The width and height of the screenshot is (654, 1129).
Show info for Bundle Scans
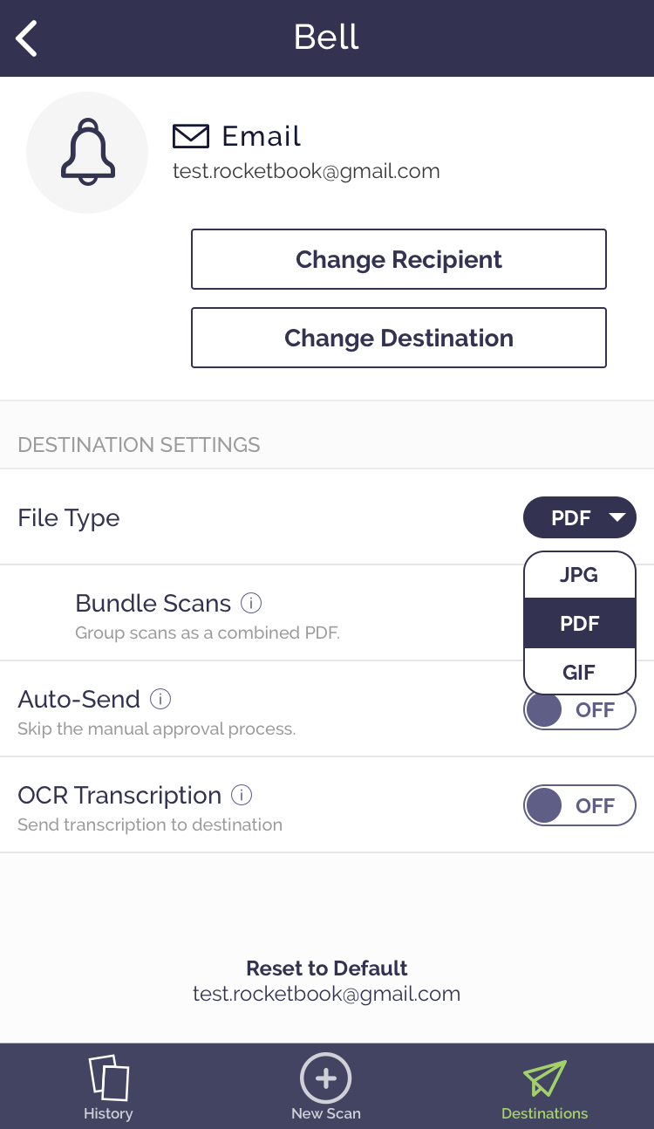tap(251, 603)
